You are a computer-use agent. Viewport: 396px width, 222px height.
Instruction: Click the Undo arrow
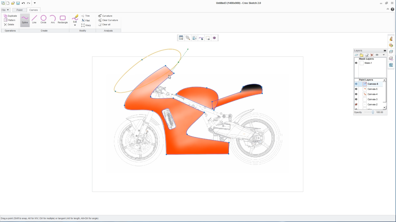(x=23, y=3)
